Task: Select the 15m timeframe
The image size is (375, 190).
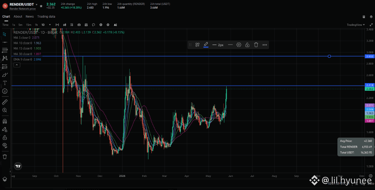Action: [29, 25]
